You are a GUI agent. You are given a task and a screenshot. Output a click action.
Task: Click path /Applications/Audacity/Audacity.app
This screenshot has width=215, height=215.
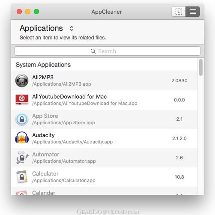pyautogui.click(x=72, y=142)
